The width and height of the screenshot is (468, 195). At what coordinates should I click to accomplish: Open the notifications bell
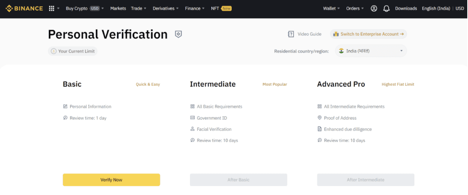pyautogui.click(x=386, y=8)
